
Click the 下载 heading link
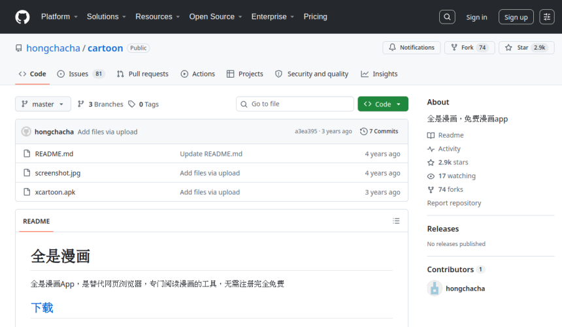point(42,307)
